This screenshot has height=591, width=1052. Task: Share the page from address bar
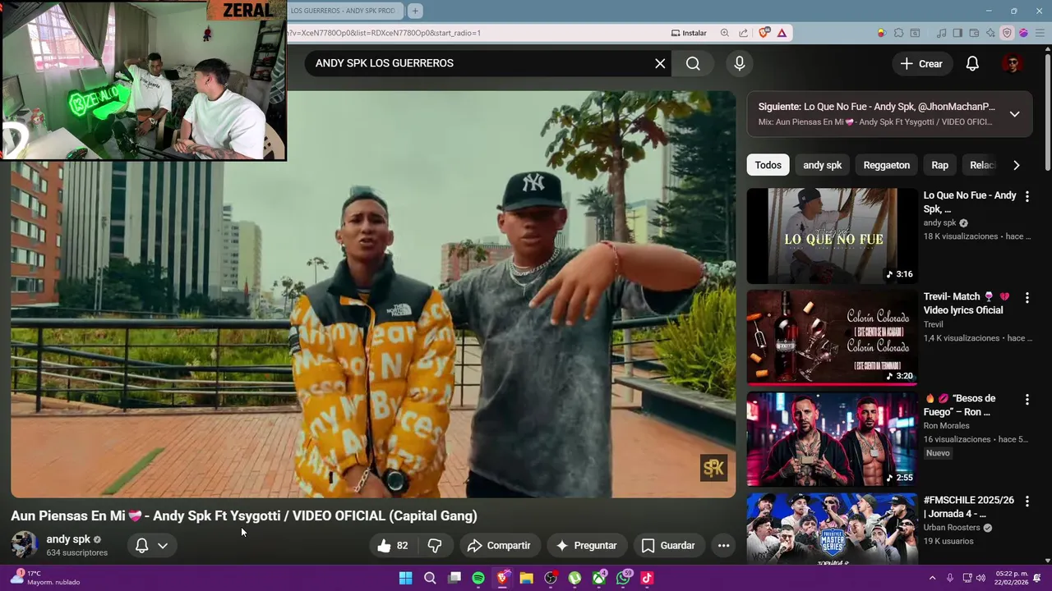tap(743, 33)
